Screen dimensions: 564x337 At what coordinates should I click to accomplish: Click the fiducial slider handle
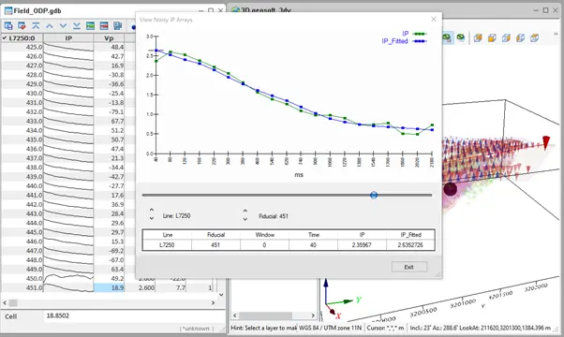pyautogui.click(x=374, y=195)
